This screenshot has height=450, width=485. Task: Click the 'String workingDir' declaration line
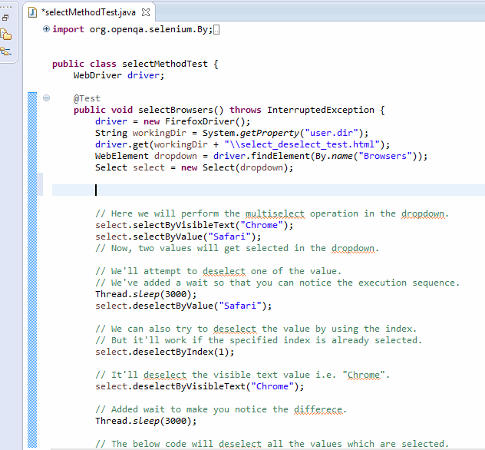pyautogui.click(x=232, y=133)
